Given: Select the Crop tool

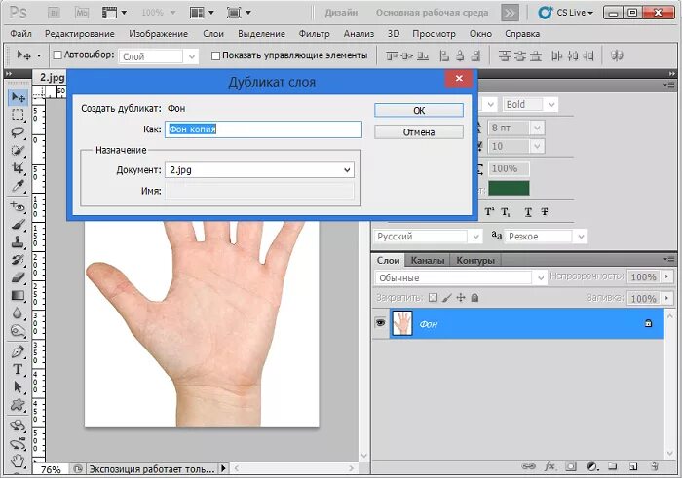Looking at the screenshot, I should point(18,167).
